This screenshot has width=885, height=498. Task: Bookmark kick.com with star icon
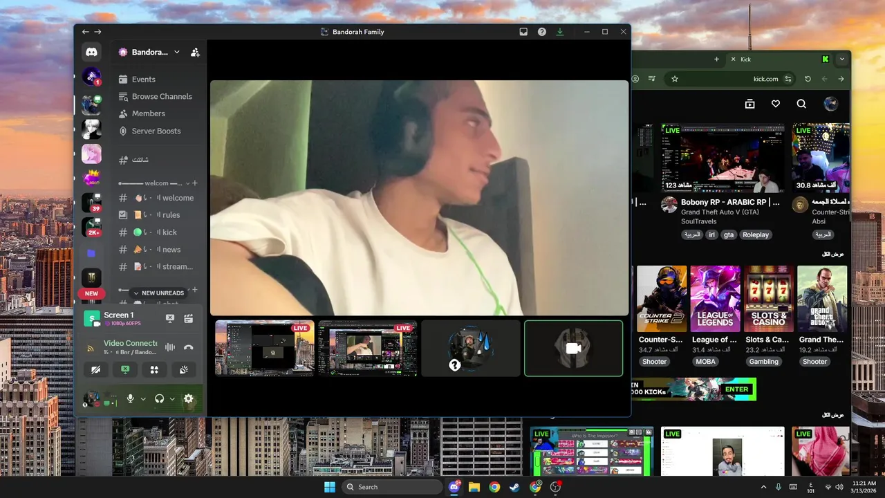[675, 79]
